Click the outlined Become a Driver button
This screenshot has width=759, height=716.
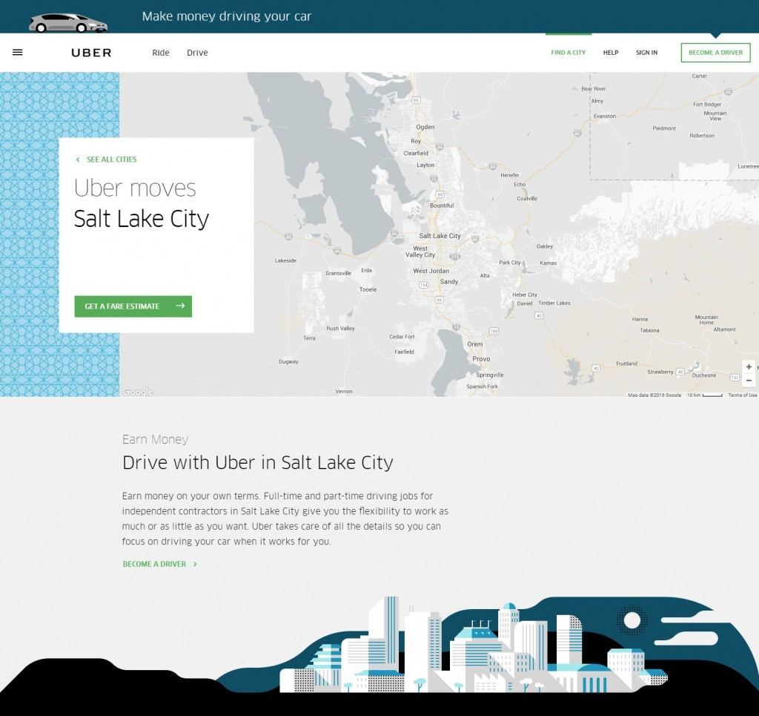coord(715,53)
